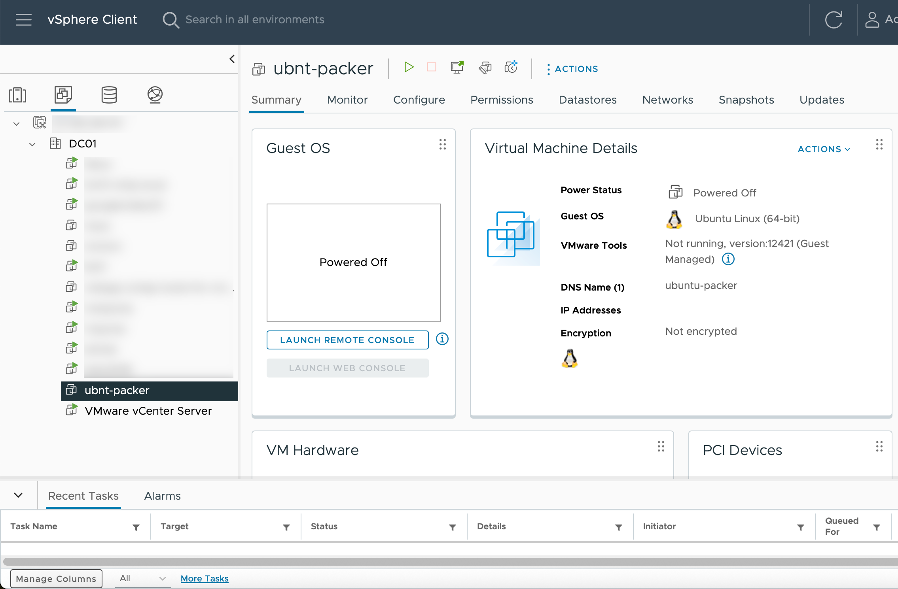
Task: Launch remote console from the VM toolbar icon
Action: pyautogui.click(x=457, y=68)
